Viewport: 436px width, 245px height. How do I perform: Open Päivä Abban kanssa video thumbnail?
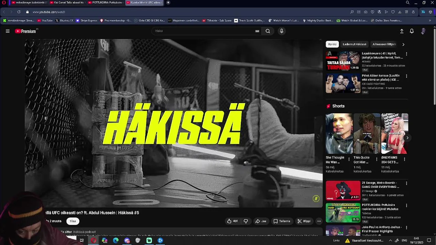pos(343,83)
